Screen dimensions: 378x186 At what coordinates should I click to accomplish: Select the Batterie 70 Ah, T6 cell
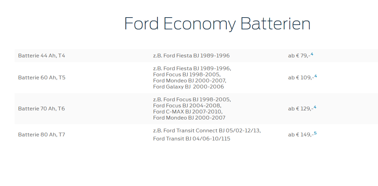[x=42, y=109]
